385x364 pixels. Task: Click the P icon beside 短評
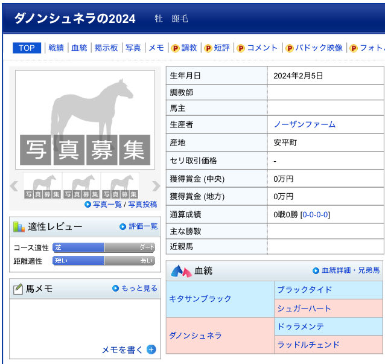tap(208, 48)
